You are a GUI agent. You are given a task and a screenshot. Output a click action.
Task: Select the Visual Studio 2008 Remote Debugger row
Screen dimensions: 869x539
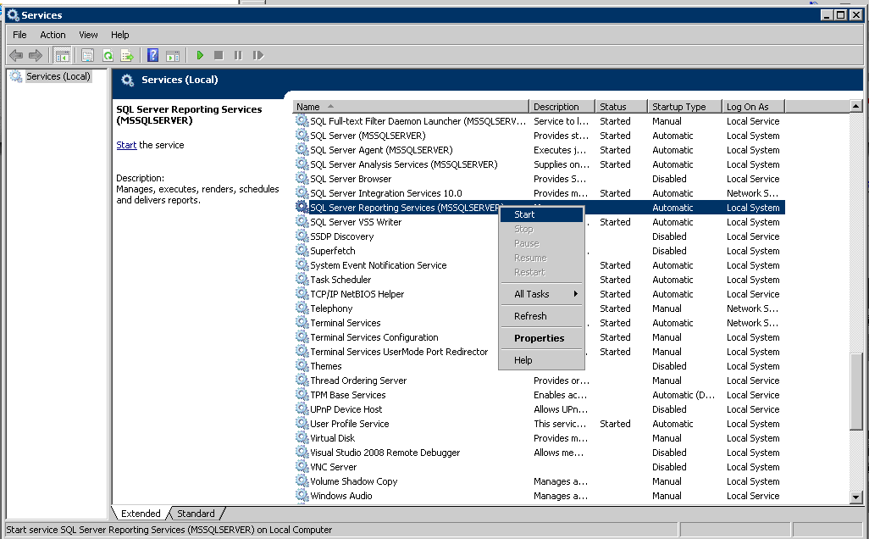tap(540, 453)
